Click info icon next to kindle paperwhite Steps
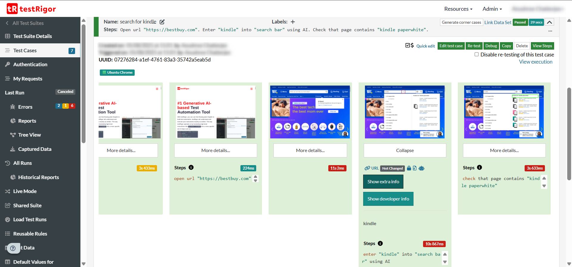Image resolution: width=572 pixels, height=267 pixels. pos(479,168)
